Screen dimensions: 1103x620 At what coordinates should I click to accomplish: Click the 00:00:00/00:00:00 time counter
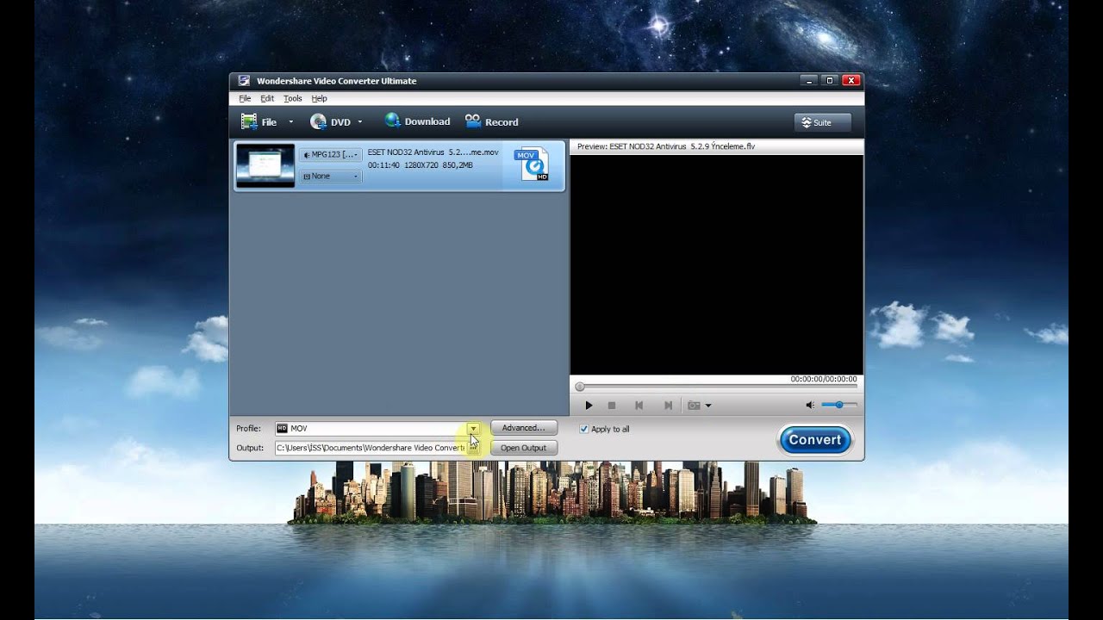(824, 379)
